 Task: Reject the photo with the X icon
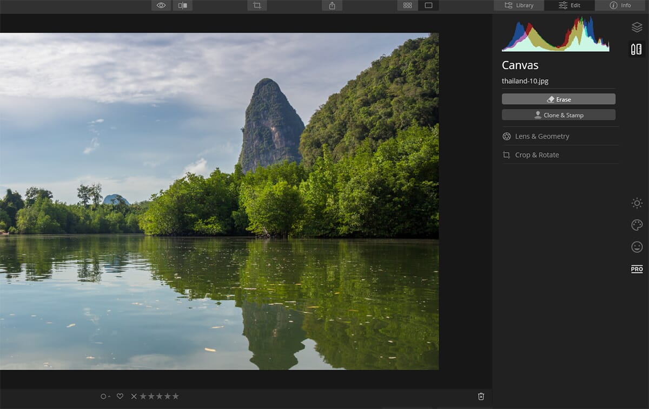(x=134, y=396)
